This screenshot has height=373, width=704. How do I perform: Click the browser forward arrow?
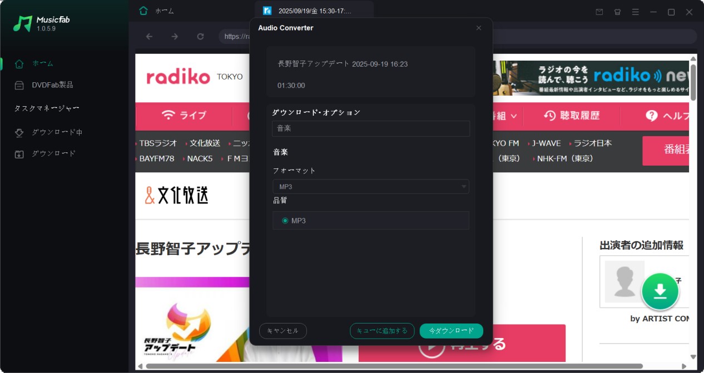(x=175, y=37)
